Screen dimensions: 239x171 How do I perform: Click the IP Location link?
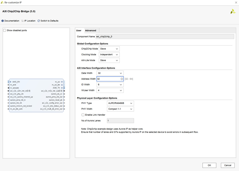click(x=30, y=21)
